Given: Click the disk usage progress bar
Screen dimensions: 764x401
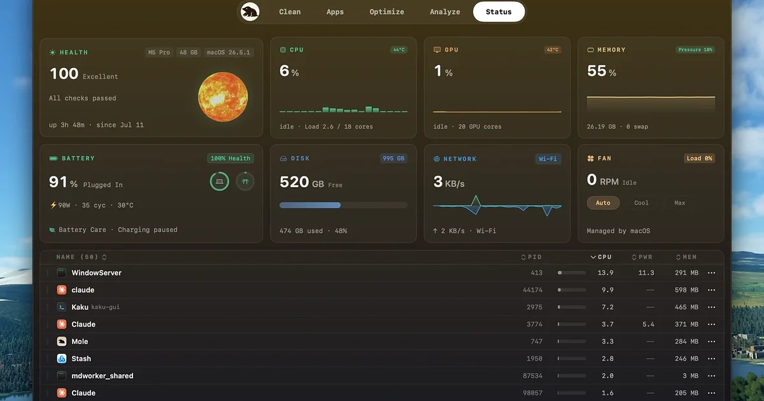Looking at the screenshot, I should click(x=344, y=205).
